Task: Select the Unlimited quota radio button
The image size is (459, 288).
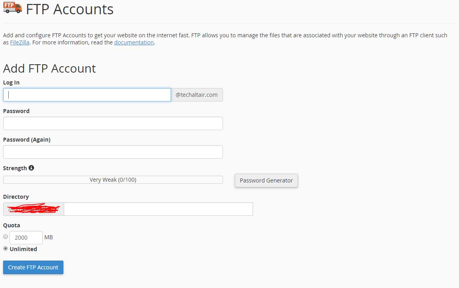Action: (x=6, y=248)
